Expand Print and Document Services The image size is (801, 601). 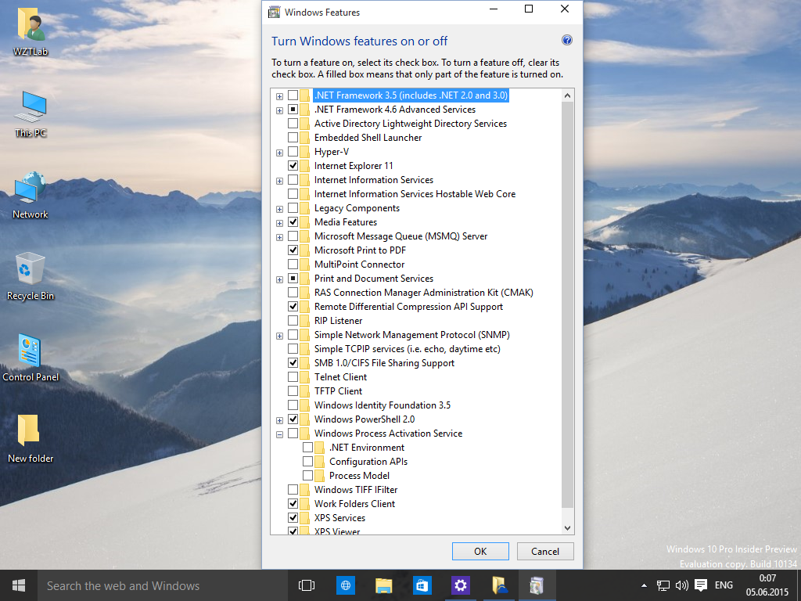[x=279, y=279]
